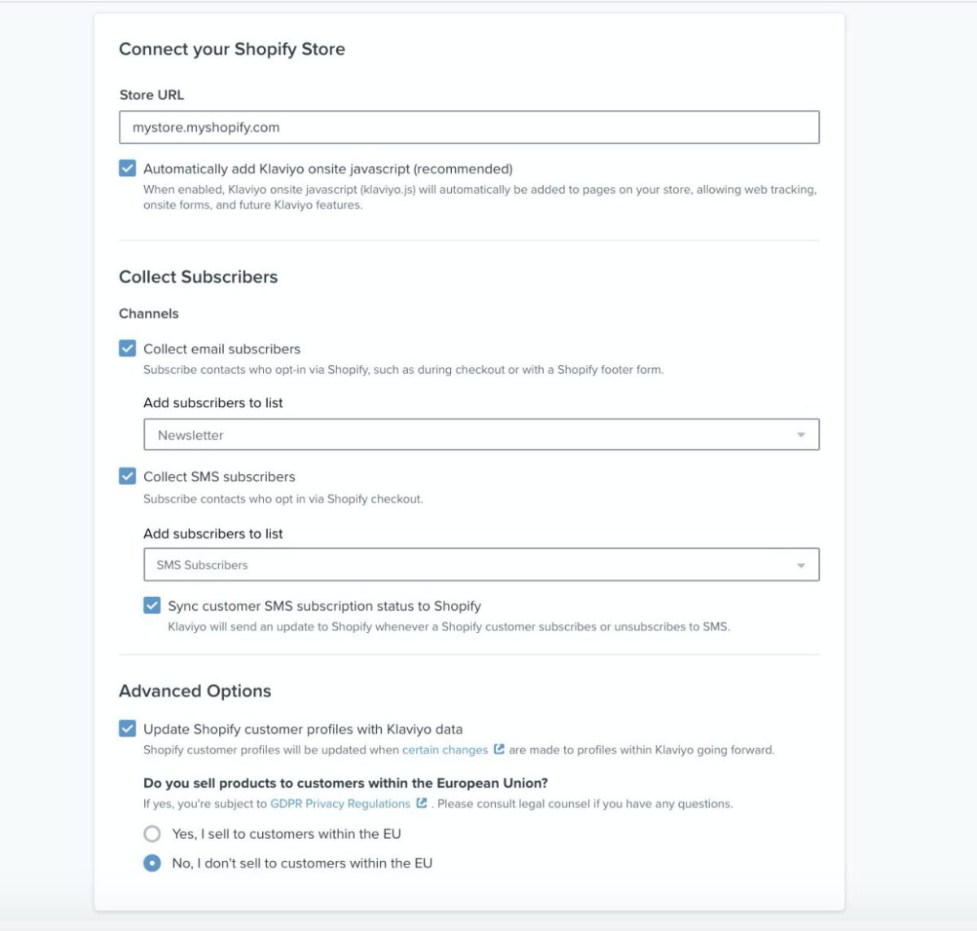Screen dimensions: 977x931
Task: Open the certain changes link
Action: tap(444, 750)
